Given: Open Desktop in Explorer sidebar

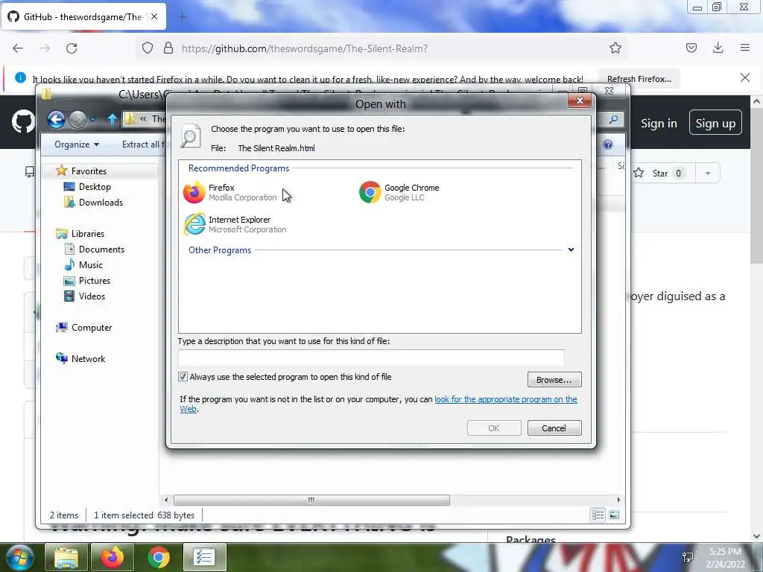Looking at the screenshot, I should tap(95, 187).
